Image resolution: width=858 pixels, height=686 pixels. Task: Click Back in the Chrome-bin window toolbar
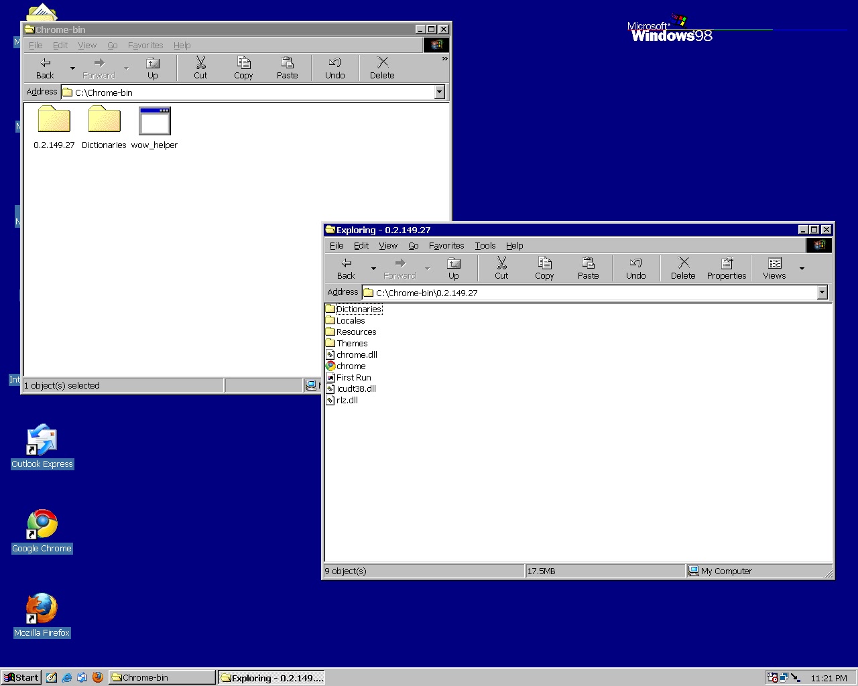pos(45,68)
